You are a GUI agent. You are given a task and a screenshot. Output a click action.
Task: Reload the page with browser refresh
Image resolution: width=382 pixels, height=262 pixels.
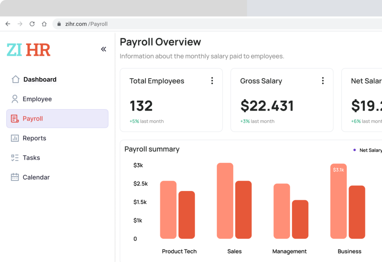32,24
